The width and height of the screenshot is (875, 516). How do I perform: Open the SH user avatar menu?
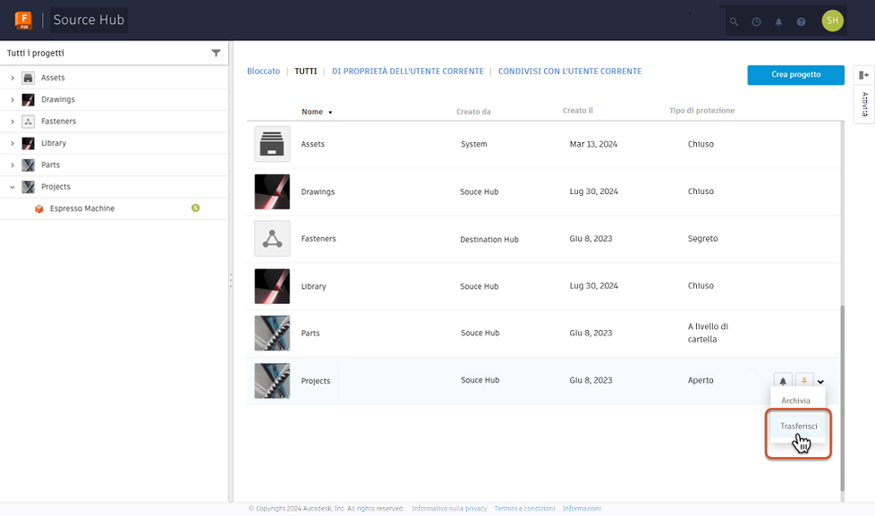click(832, 21)
